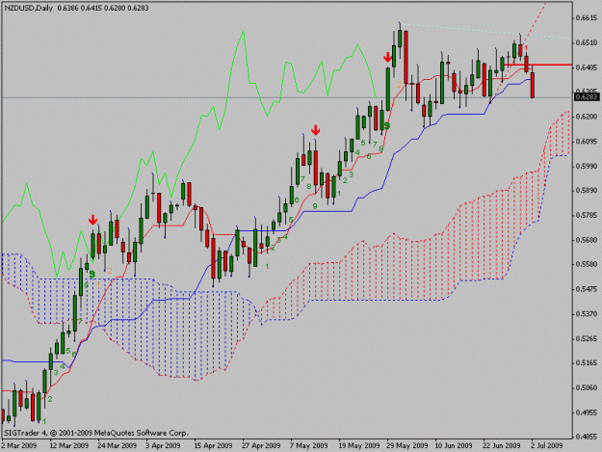Select the red down arrow above the early-May candles
Viewport: 602px width, 452px height.
(316, 130)
